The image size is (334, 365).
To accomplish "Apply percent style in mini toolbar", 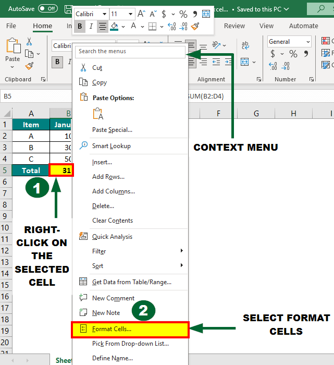I will tap(183, 14).
